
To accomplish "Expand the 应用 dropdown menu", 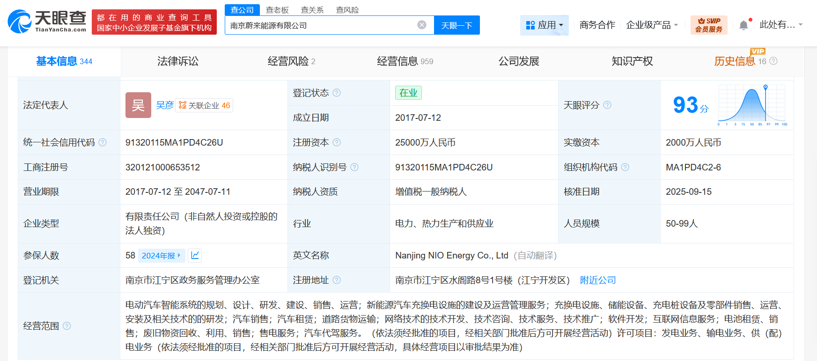I will coord(544,25).
